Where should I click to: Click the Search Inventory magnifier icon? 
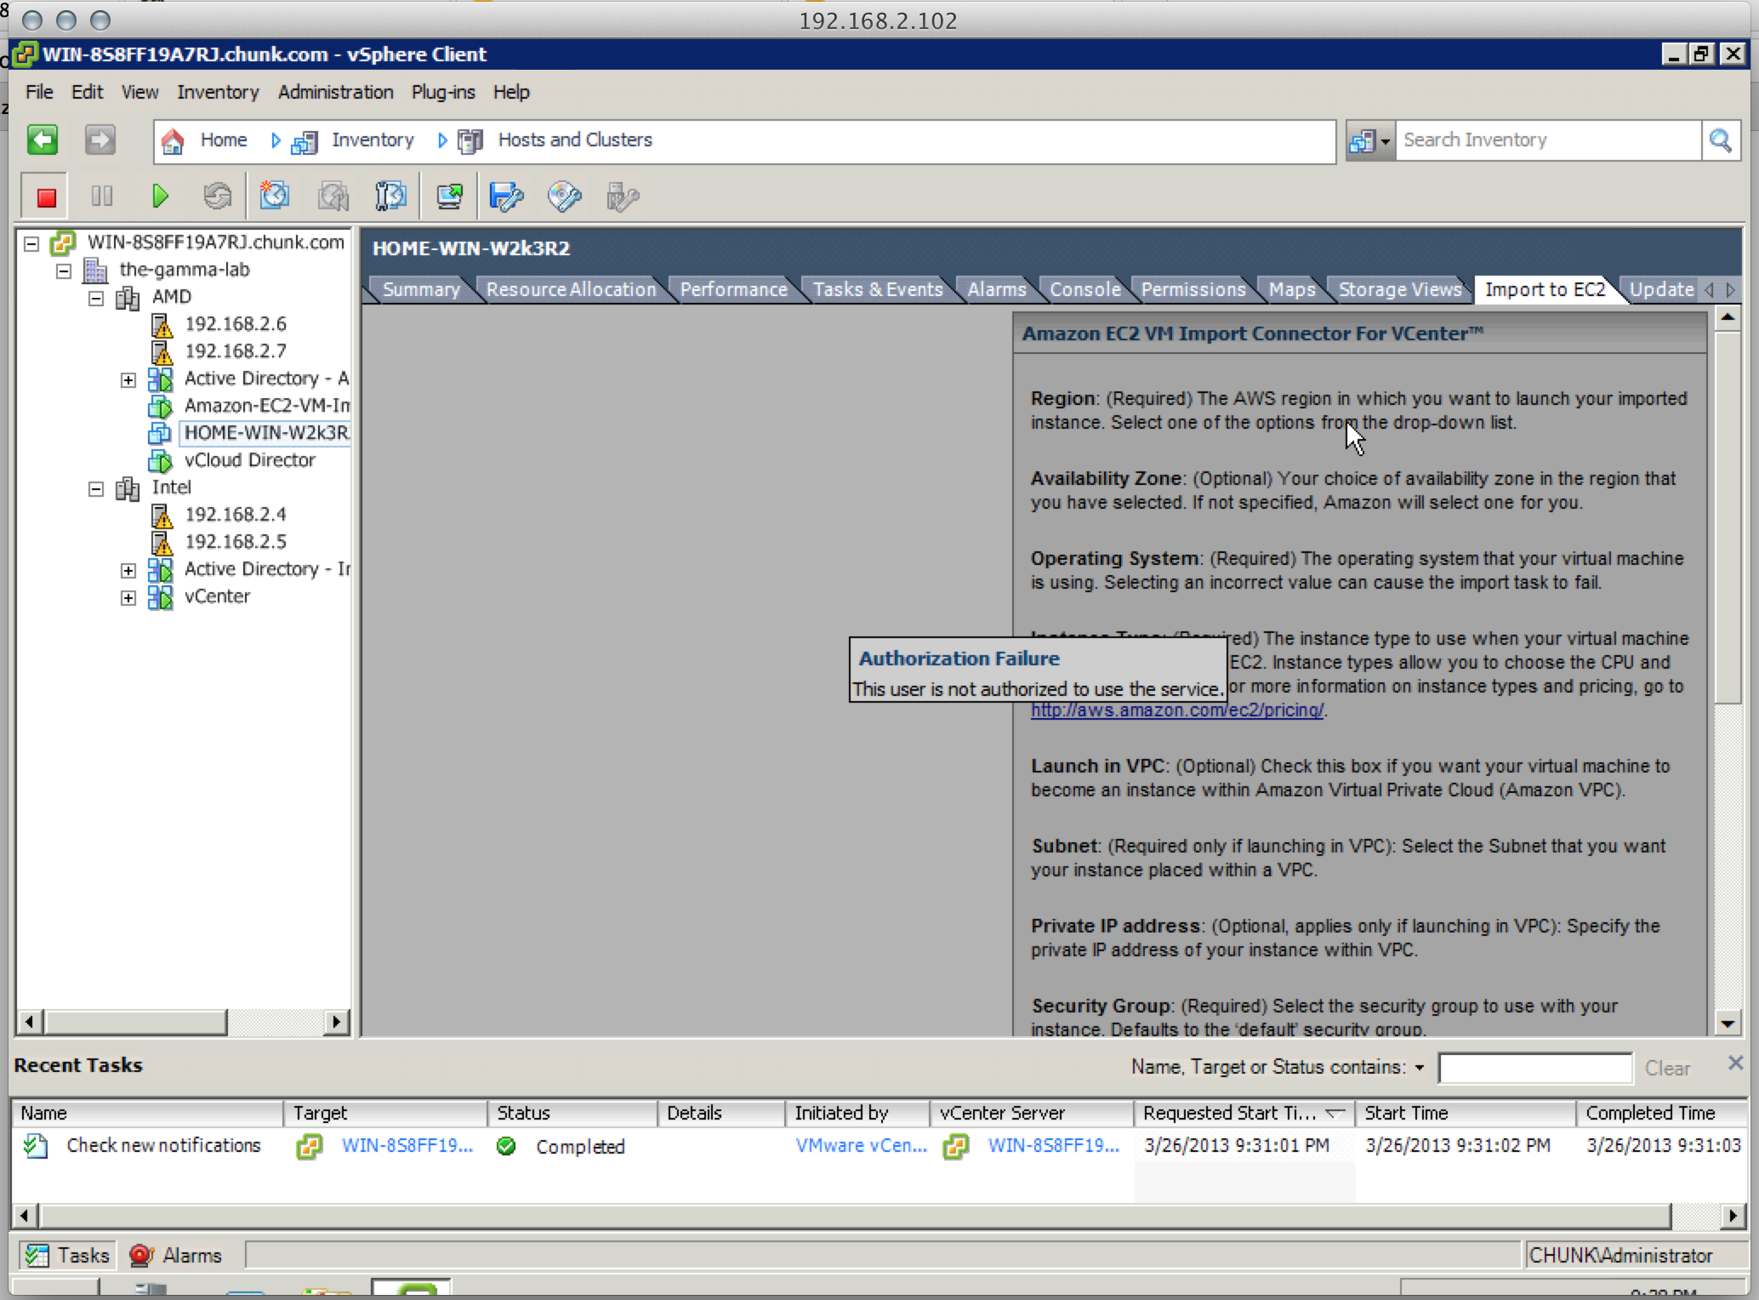point(1720,140)
